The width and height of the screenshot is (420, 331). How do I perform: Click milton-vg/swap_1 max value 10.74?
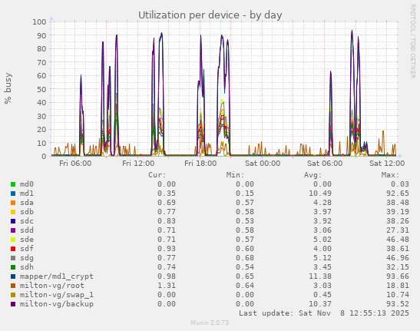[x=398, y=295]
